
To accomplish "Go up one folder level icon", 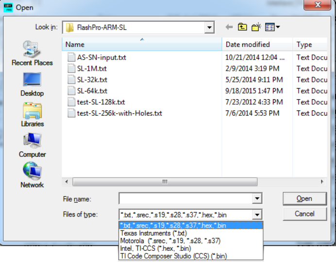I will click(242, 27).
